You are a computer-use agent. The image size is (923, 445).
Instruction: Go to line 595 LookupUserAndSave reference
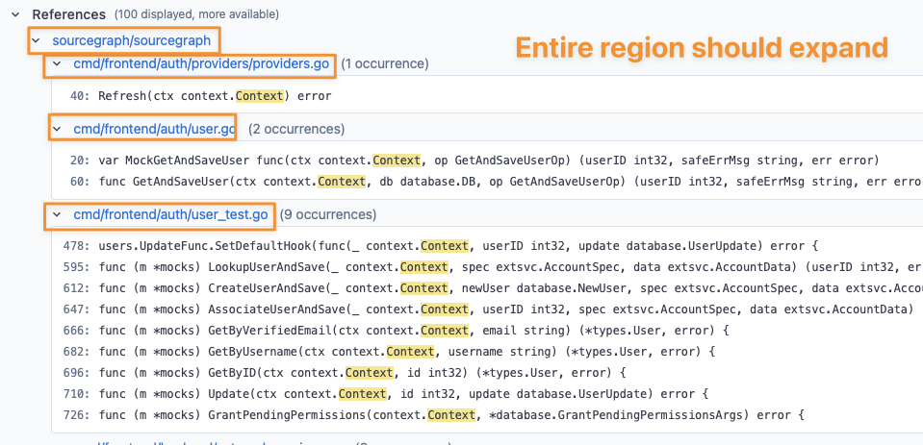[493, 267]
